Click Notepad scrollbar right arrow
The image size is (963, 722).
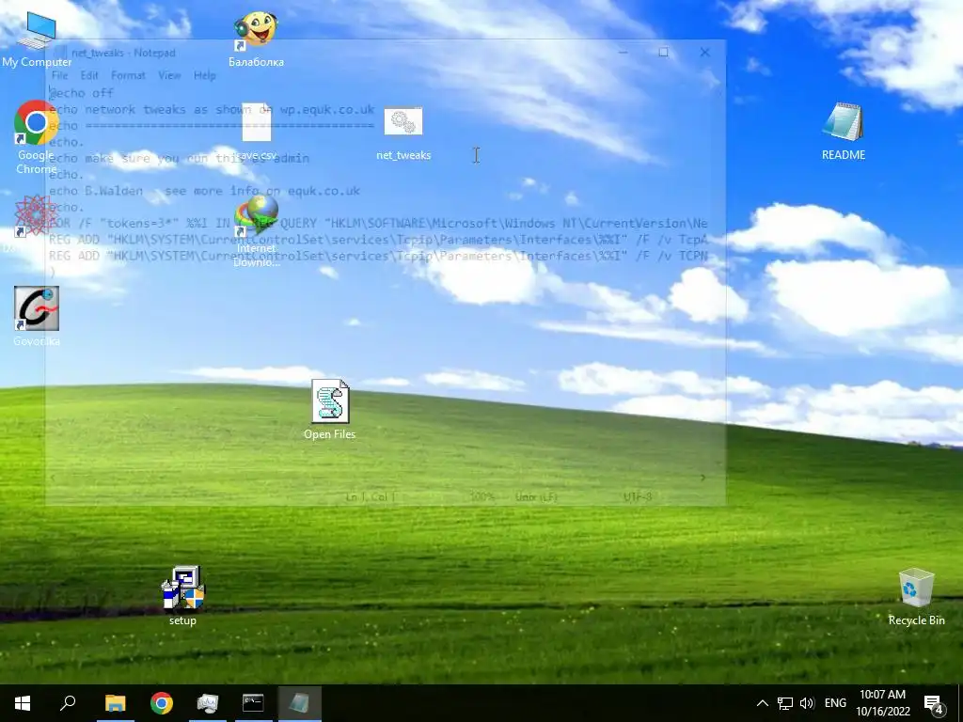click(x=703, y=477)
